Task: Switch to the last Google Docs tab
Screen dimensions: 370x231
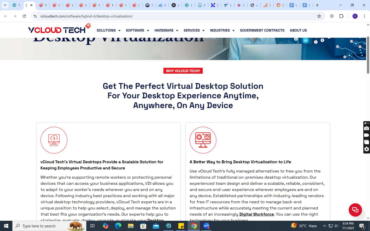Action: tap(306, 5)
